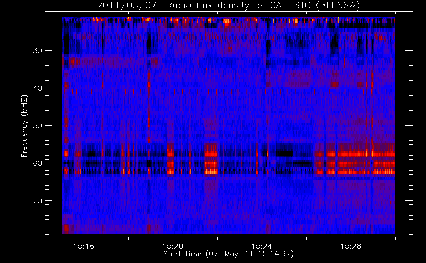Click the 70 frequency tick label
Image resolution: width=426 pixels, height=263 pixels.
coord(38,201)
